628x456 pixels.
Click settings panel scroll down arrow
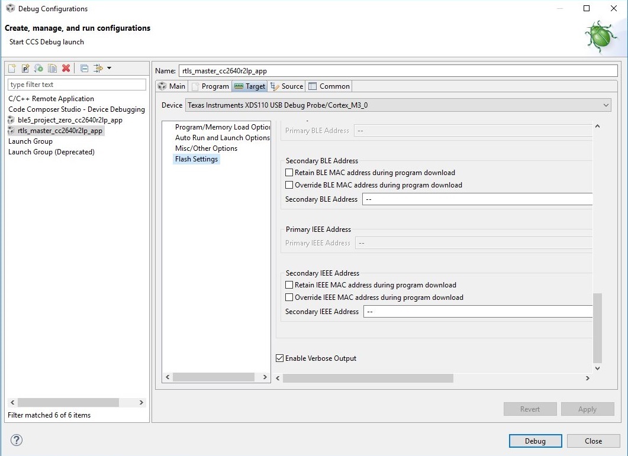(x=597, y=368)
